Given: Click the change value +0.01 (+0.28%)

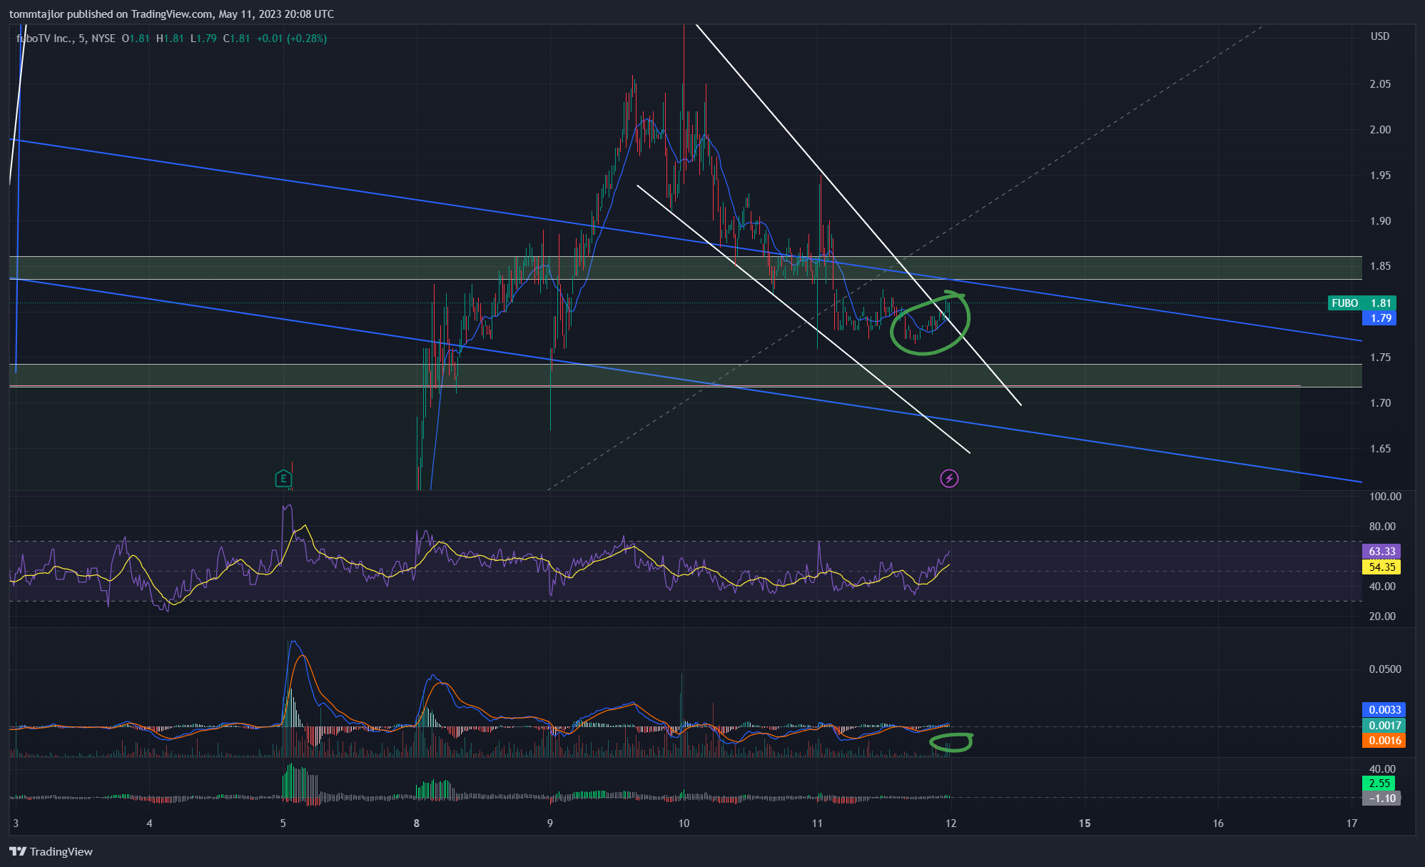Looking at the screenshot, I should 292,39.
